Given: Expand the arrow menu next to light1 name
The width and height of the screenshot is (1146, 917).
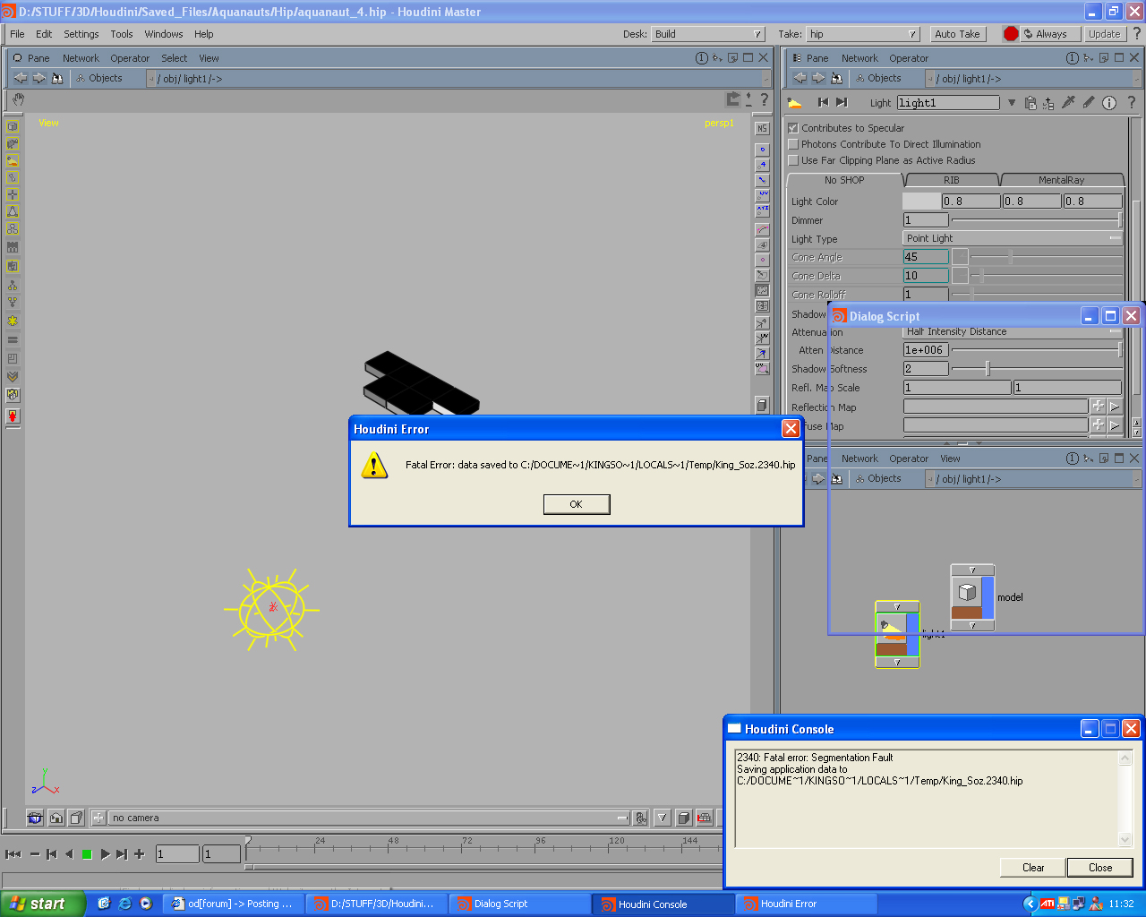Looking at the screenshot, I should coord(1012,103).
